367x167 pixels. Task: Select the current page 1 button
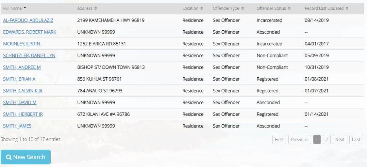point(317,140)
